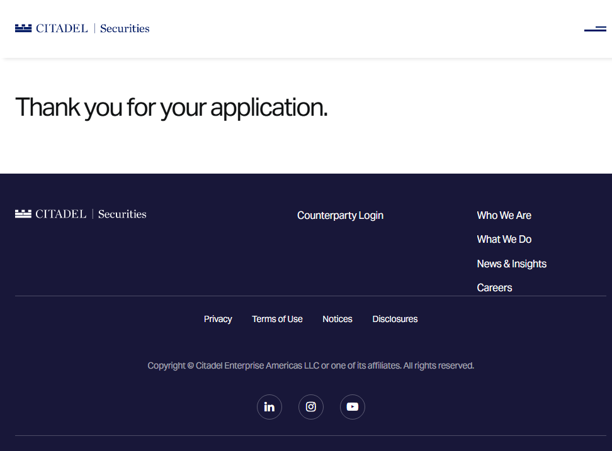The height and width of the screenshot is (451, 612).
Task: Go to the Who We Are page
Action: pyautogui.click(x=504, y=215)
